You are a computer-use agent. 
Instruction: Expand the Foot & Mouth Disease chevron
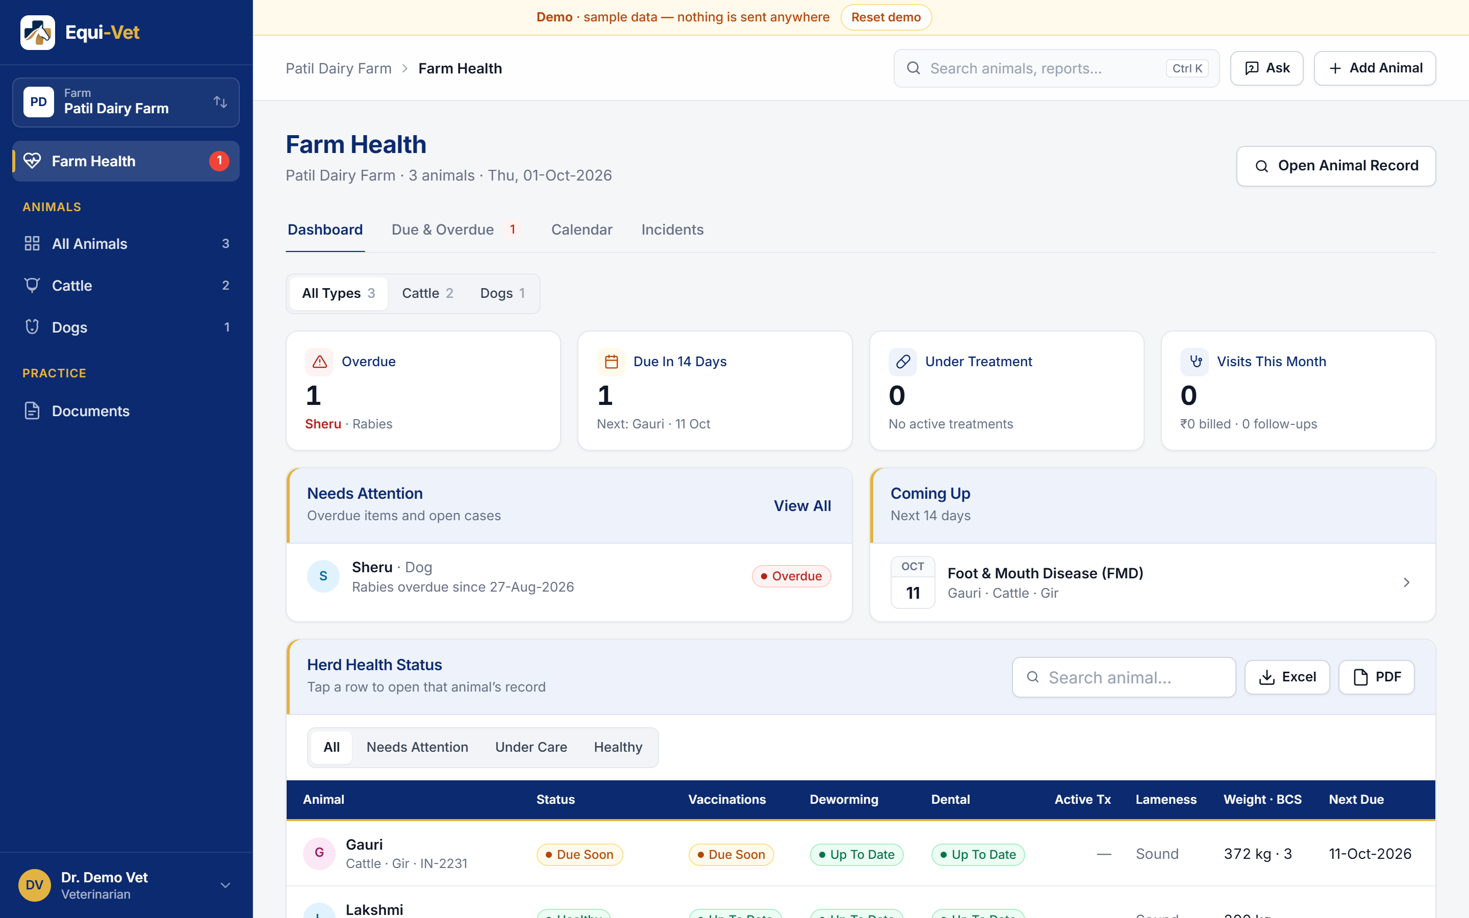[1406, 582]
